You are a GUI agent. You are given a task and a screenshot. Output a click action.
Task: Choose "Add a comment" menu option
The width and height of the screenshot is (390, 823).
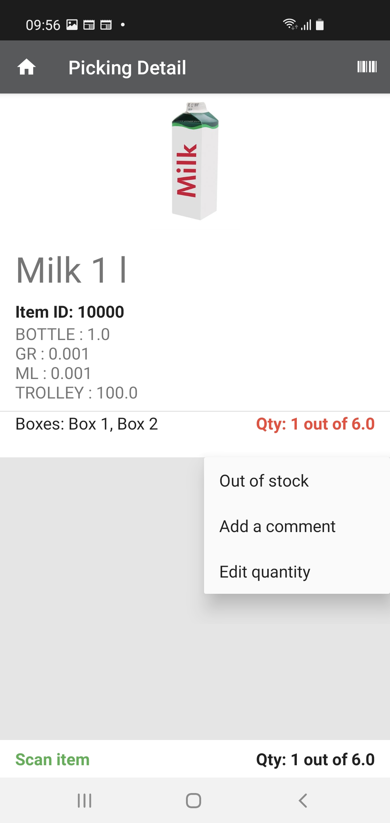(x=277, y=526)
